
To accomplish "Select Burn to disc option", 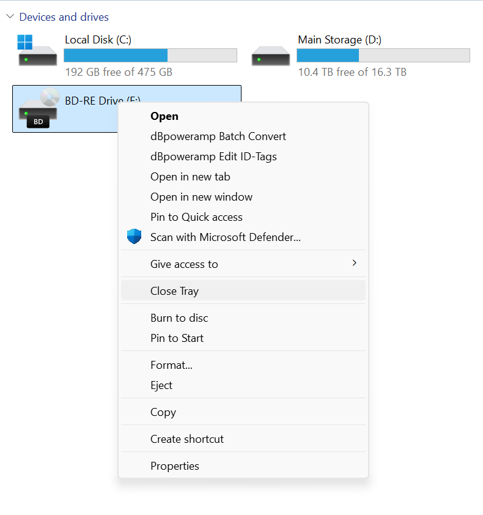I will pyautogui.click(x=179, y=318).
